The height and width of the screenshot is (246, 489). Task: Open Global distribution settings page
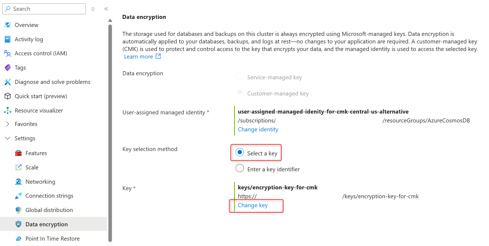[x=49, y=210]
